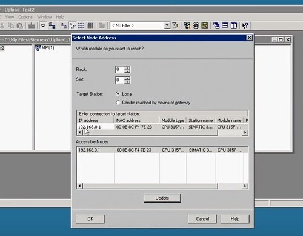The image size is (303, 236).
Task: Close the Select Node Address dialog
Action: tap(249, 38)
